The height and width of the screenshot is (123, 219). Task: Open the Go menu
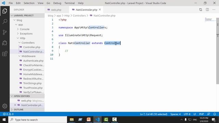(x=48, y=3)
